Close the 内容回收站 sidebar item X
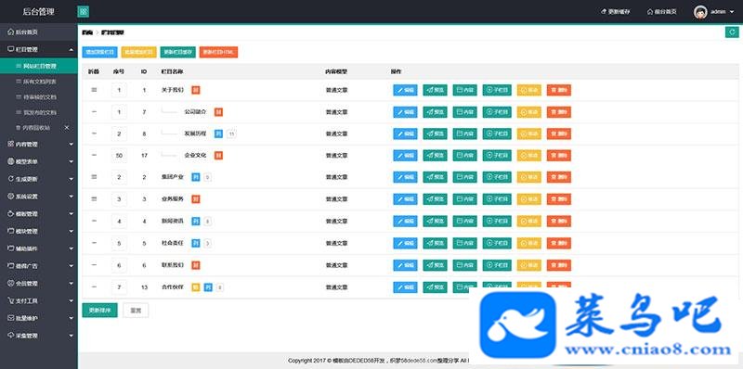 67,128
